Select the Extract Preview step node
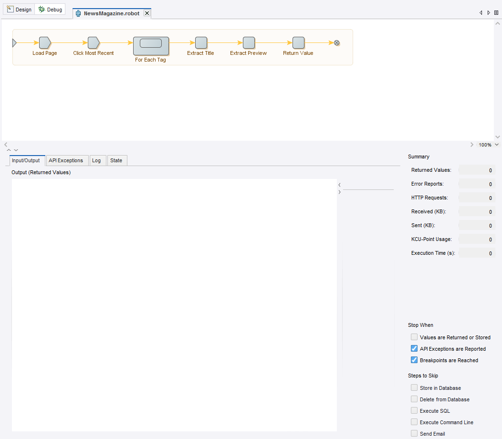 coord(249,43)
